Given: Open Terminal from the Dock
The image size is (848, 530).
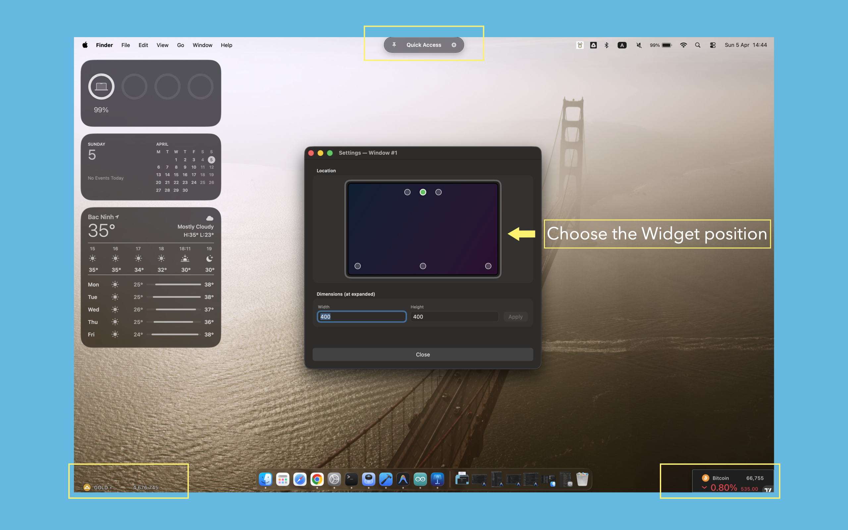Looking at the screenshot, I should coord(351,479).
